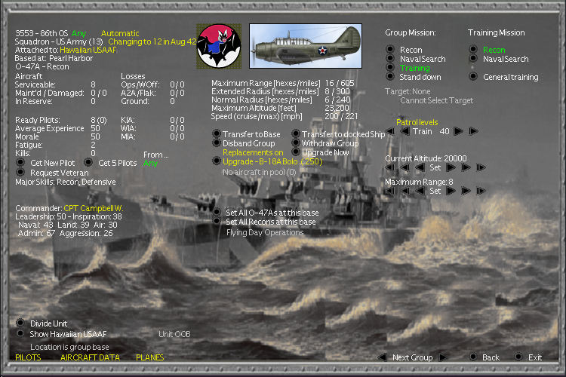Click single-bar increase arrow for Current Altitude

pyautogui.click(x=466, y=167)
